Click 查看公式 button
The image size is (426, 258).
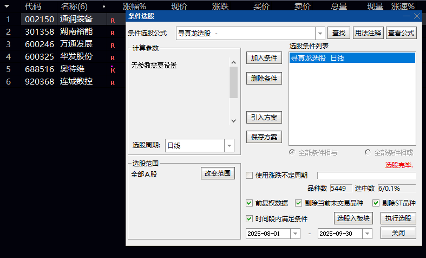(x=401, y=33)
